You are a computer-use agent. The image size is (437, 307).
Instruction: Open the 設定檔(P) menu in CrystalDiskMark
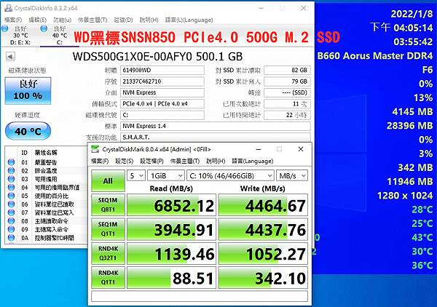(x=151, y=162)
